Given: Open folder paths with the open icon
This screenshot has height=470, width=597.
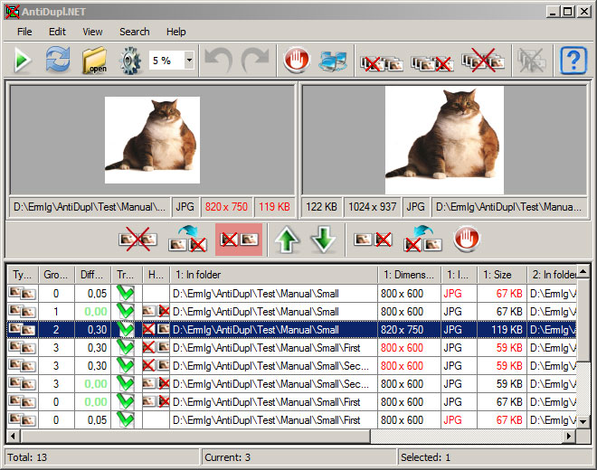Looking at the screenshot, I should 94,61.
